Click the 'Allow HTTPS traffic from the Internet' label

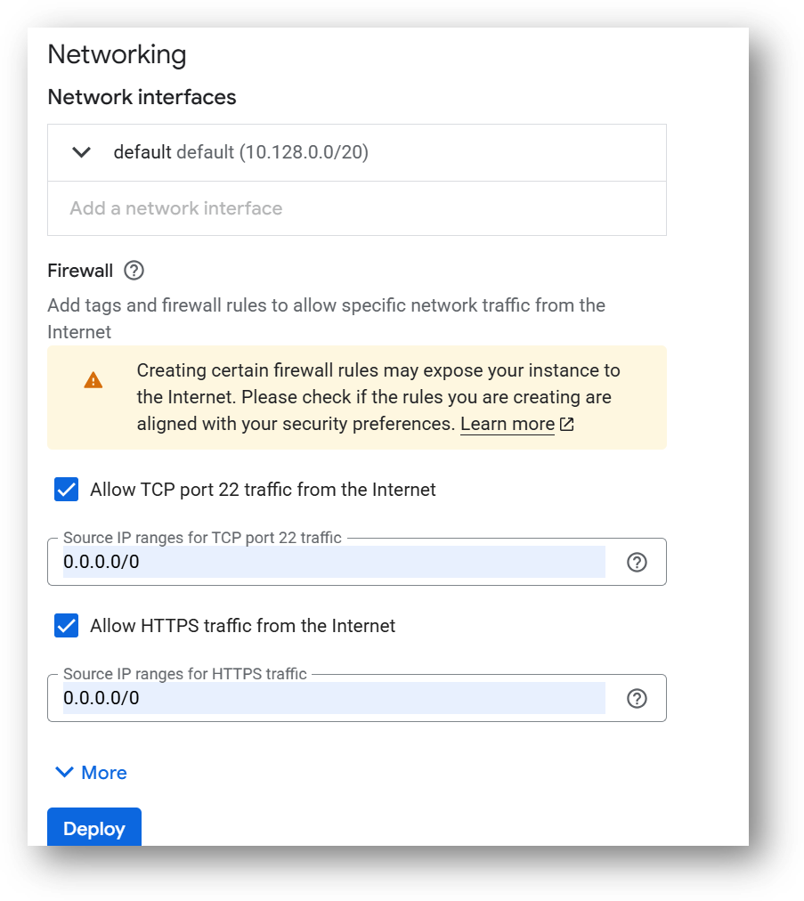tap(242, 626)
